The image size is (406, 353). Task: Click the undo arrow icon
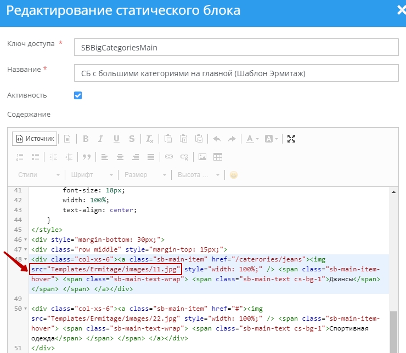[217, 139]
